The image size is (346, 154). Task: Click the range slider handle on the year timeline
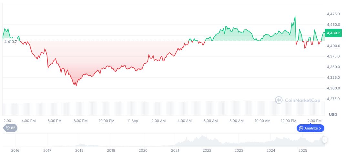[x=324, y=140]
